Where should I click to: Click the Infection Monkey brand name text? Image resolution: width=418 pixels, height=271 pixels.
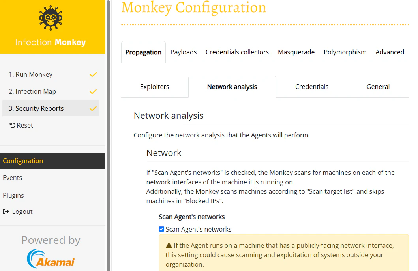pos(51,42)
